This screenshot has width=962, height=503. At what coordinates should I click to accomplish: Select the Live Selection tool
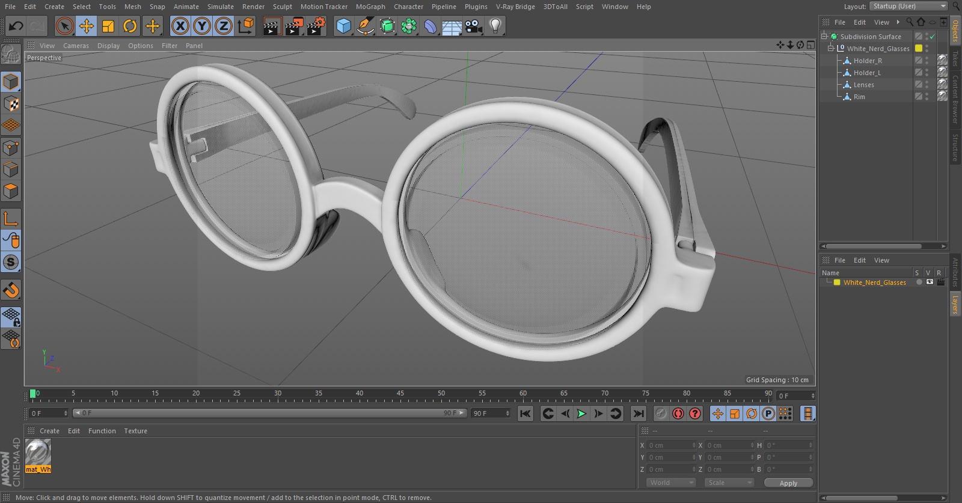pyautogui.click(x=64, y=26)
